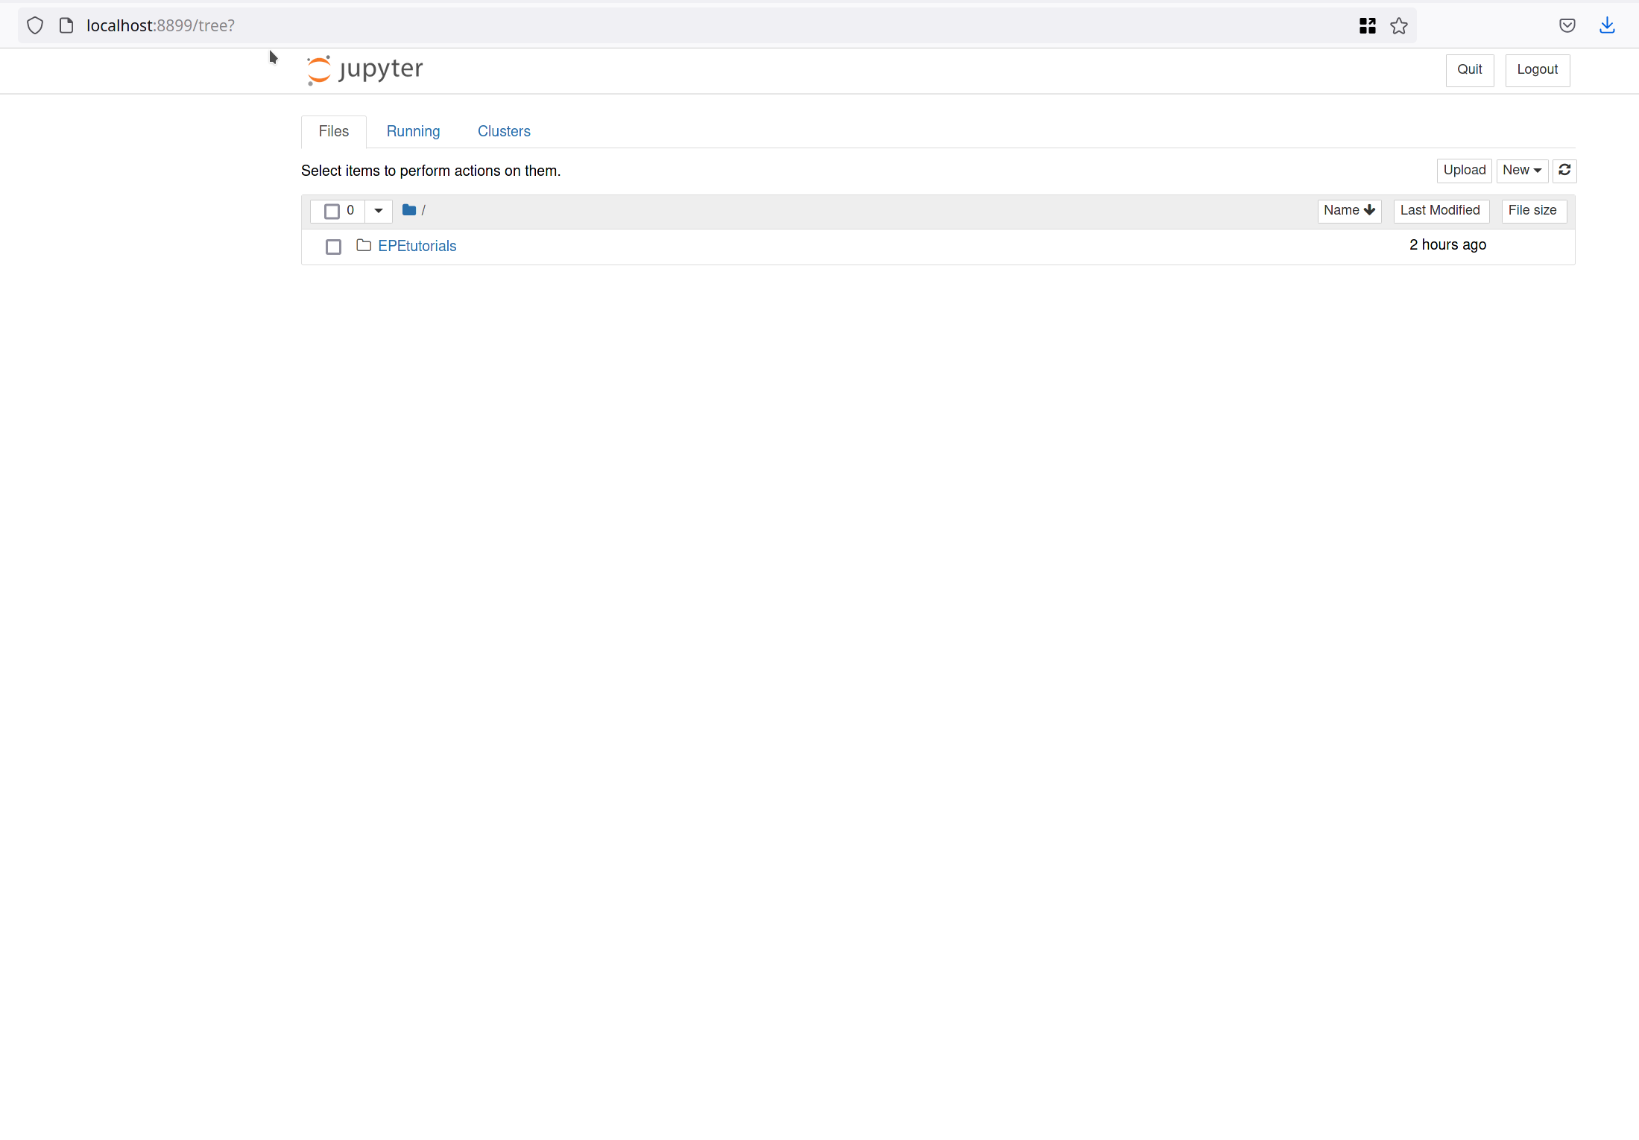Bookmark this page with the star icon
This screenshot has height=1140, width=1639.
point(1398,26)
